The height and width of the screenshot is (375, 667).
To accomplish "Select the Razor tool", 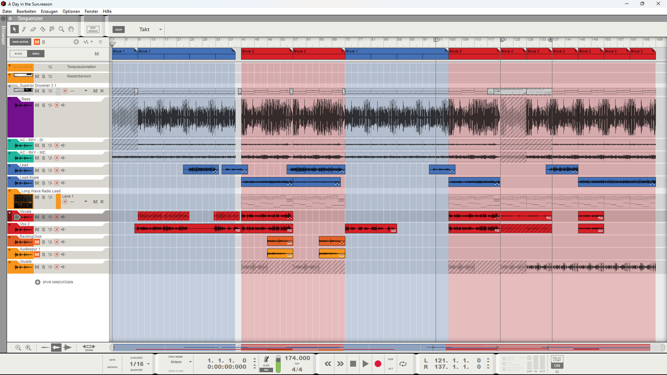I will [42, 29].
